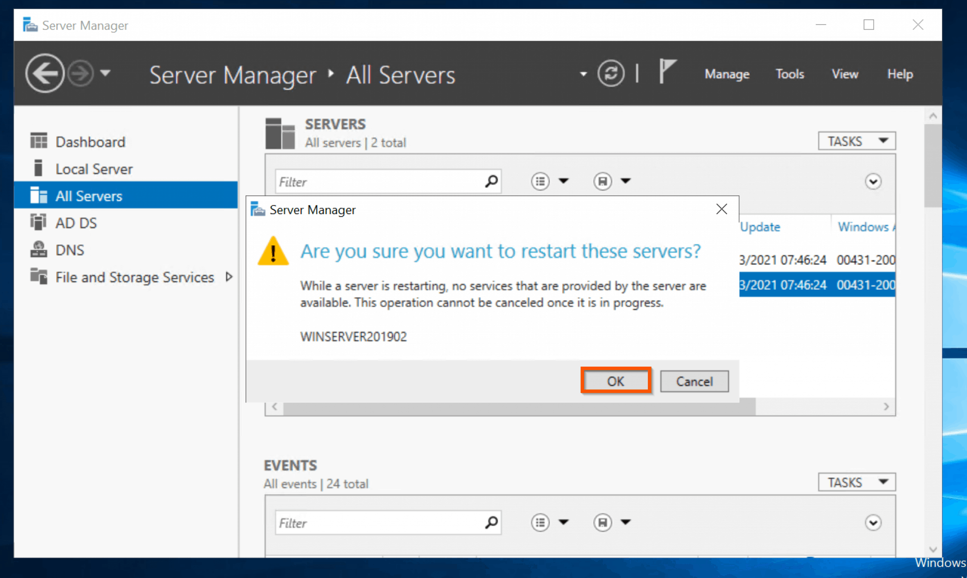Open the DNS page from sidebar
This screenshot has width=967, height=578.
70,250
